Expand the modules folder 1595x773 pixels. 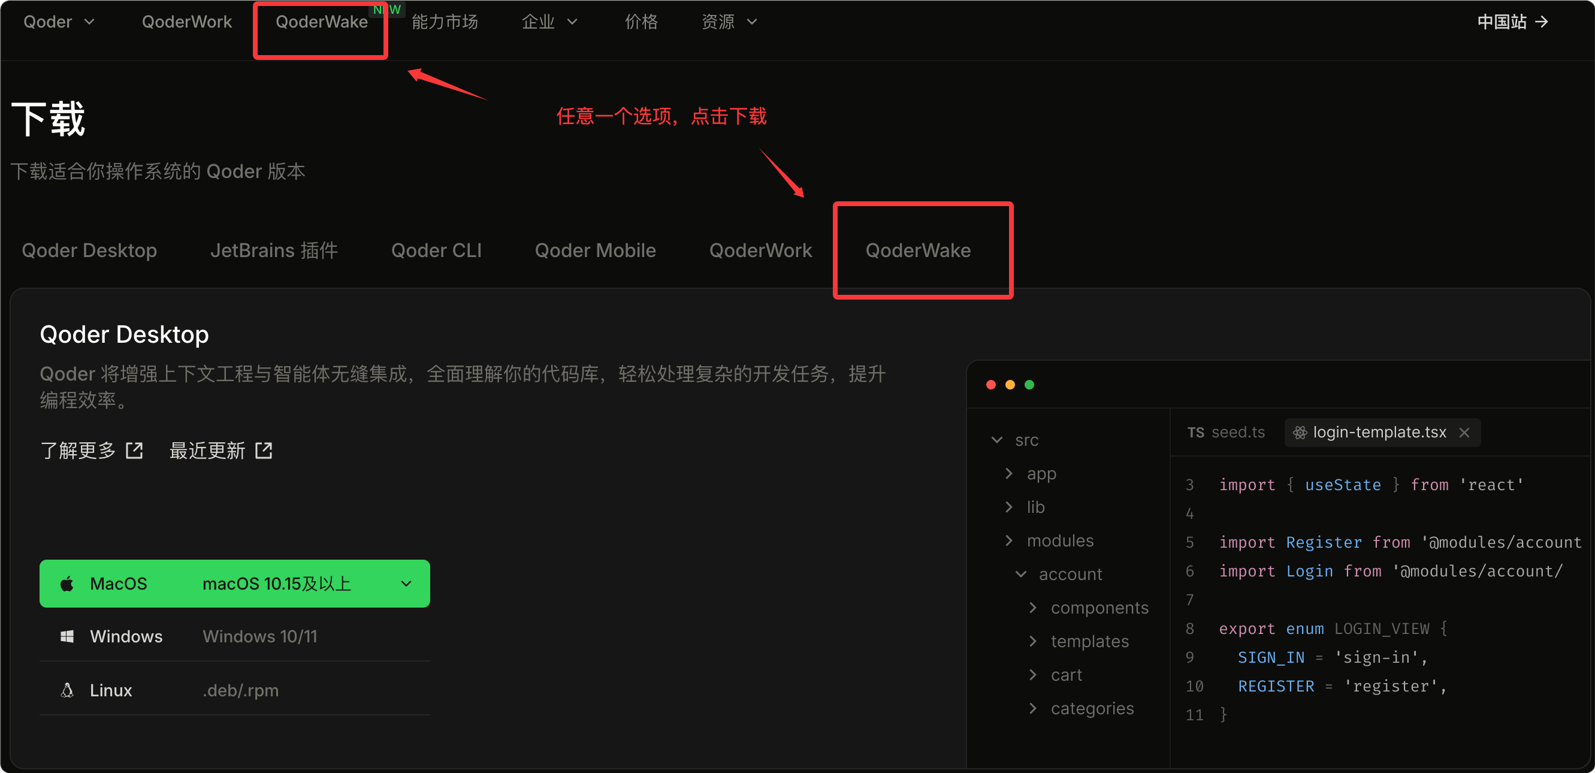(x=1009, y=540)
